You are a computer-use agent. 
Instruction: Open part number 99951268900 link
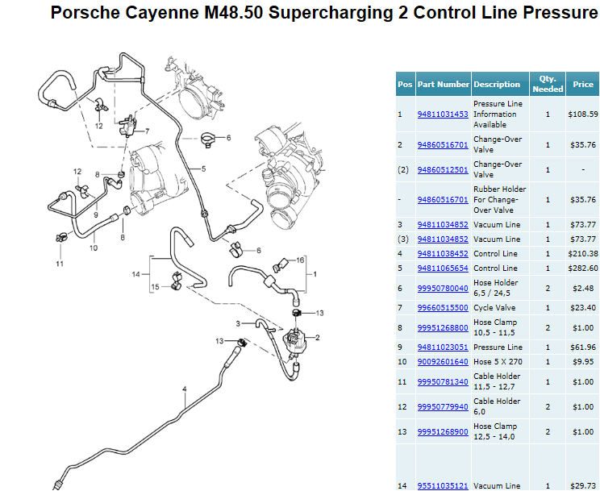coord(443,431)
